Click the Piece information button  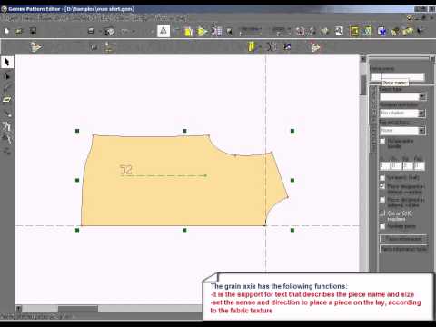pyautogui.click(x=403, y=239)
